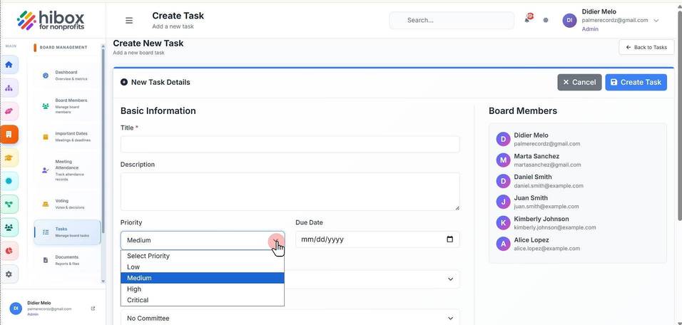Screen dimensions: 682x325
Task: Click the mm/dd/yyyy Due Date field
Action: [x=377, y=239]
